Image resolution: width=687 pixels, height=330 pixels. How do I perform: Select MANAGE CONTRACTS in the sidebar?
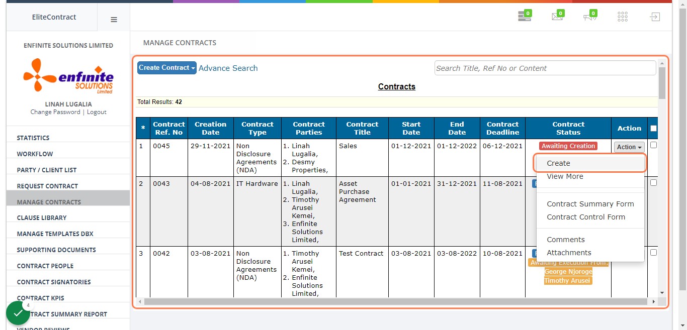68,198
